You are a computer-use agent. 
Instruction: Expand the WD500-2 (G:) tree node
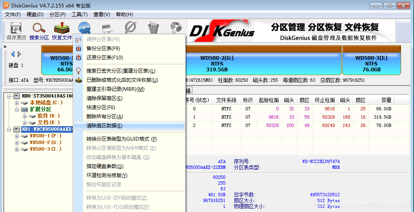pyautogui.click(x=17, y=143)
